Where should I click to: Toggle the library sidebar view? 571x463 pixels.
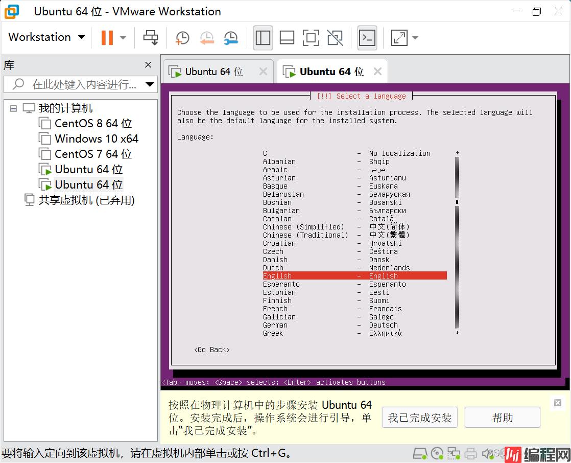pyautogui.click(x=263, y=37)
